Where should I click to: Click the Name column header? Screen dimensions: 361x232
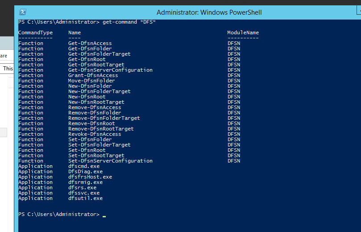(75, 33)
